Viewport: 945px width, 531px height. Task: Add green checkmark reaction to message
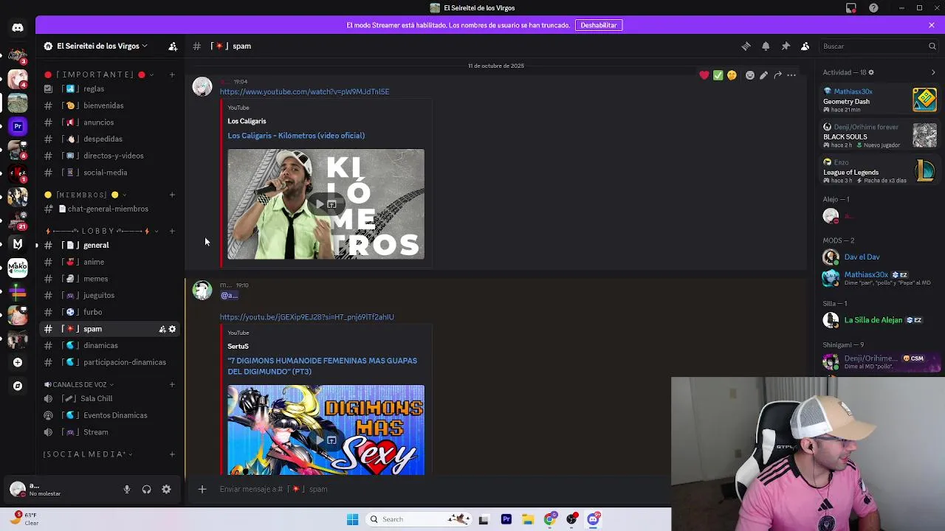coord(718,75)
